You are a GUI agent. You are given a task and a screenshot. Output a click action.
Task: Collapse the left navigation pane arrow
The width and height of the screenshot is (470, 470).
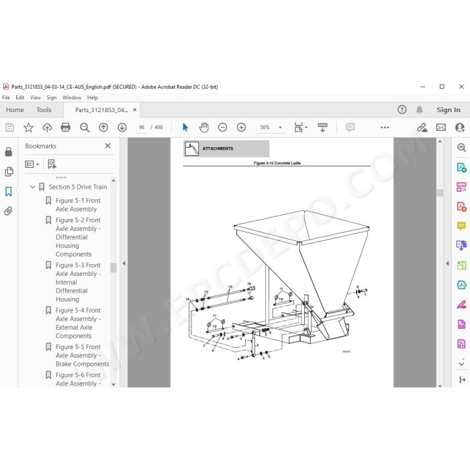[124, 263]
